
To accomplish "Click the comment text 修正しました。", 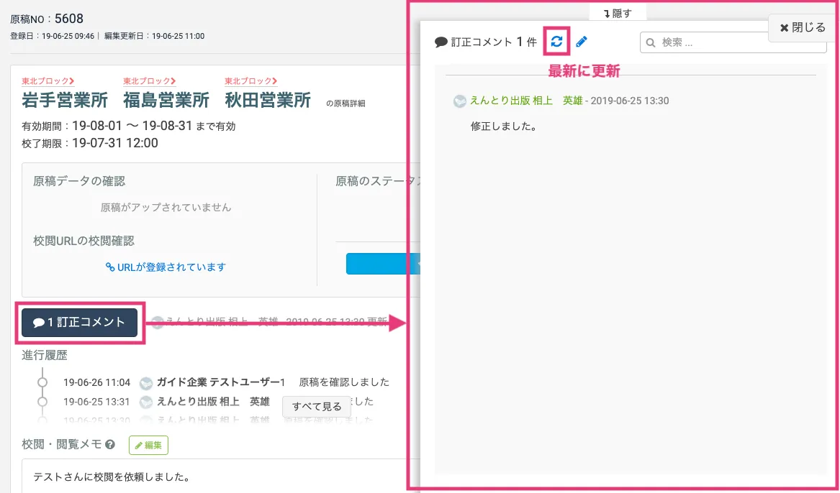I will pos(504,126).
